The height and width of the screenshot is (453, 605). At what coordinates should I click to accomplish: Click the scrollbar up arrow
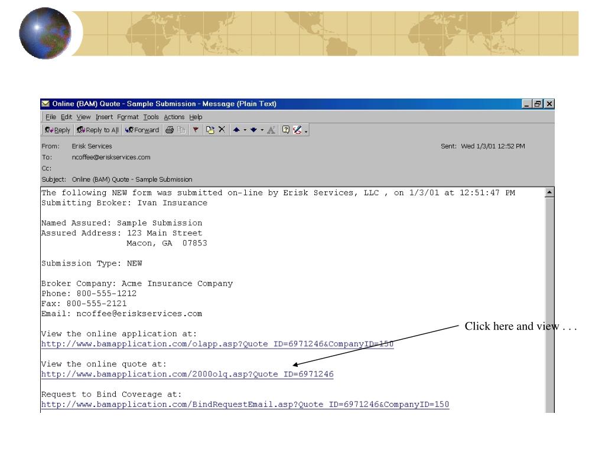click(549, 192)
